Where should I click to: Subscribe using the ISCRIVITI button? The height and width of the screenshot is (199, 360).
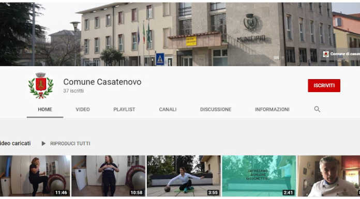324,86
